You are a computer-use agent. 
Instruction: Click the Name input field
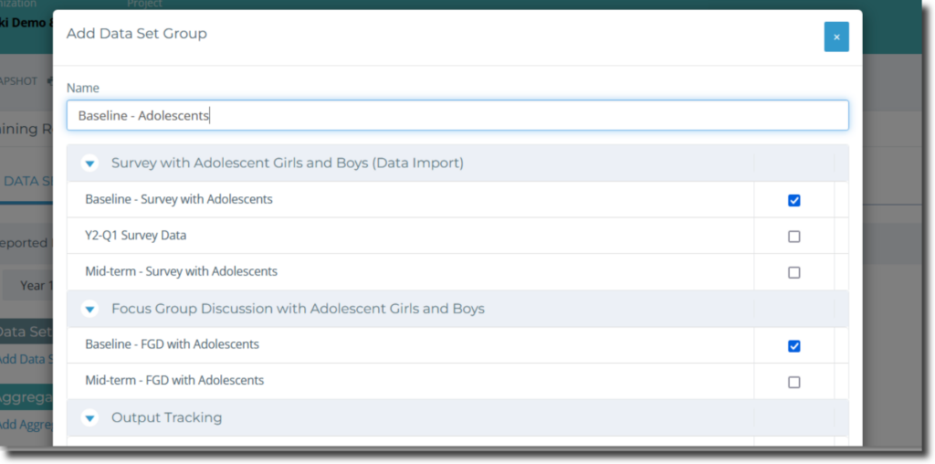tap(457, 115)
